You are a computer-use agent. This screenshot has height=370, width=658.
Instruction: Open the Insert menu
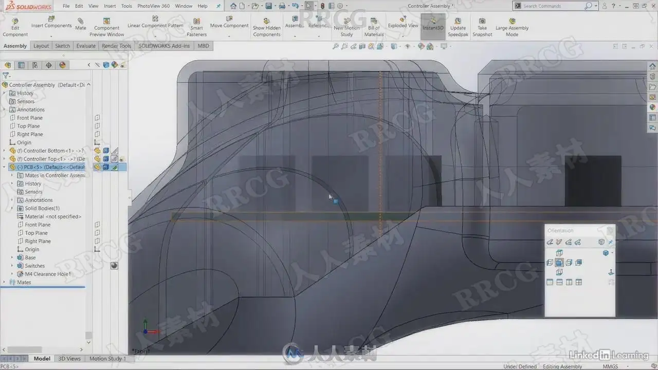point(109,6)
